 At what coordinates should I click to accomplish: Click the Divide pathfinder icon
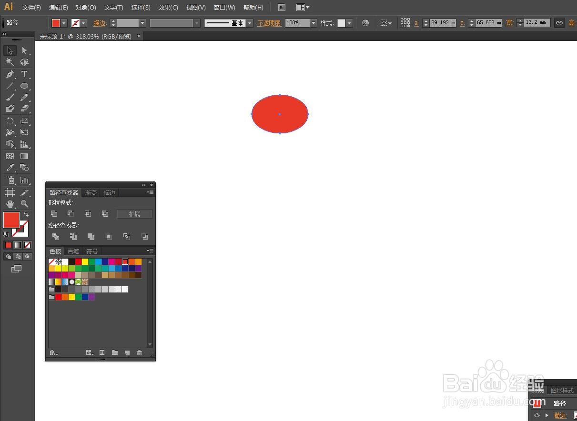pos(55,236)
